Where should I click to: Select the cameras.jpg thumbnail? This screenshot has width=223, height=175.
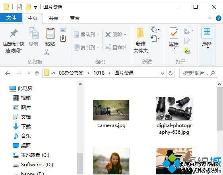pos(111,110)
